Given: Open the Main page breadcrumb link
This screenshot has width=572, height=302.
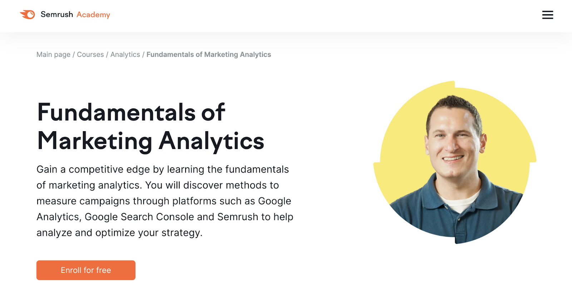Looking at the screenshot, I should tap(53, 54).
